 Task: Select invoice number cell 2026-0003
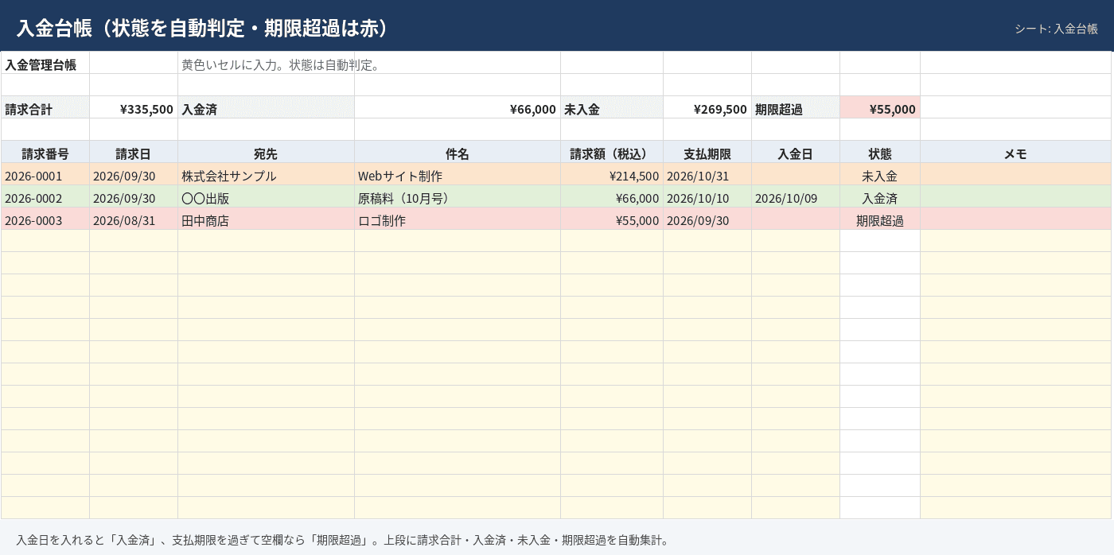tap(45, 219)
